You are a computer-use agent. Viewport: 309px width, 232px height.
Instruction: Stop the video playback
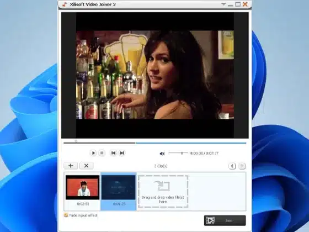click(102, 153)
